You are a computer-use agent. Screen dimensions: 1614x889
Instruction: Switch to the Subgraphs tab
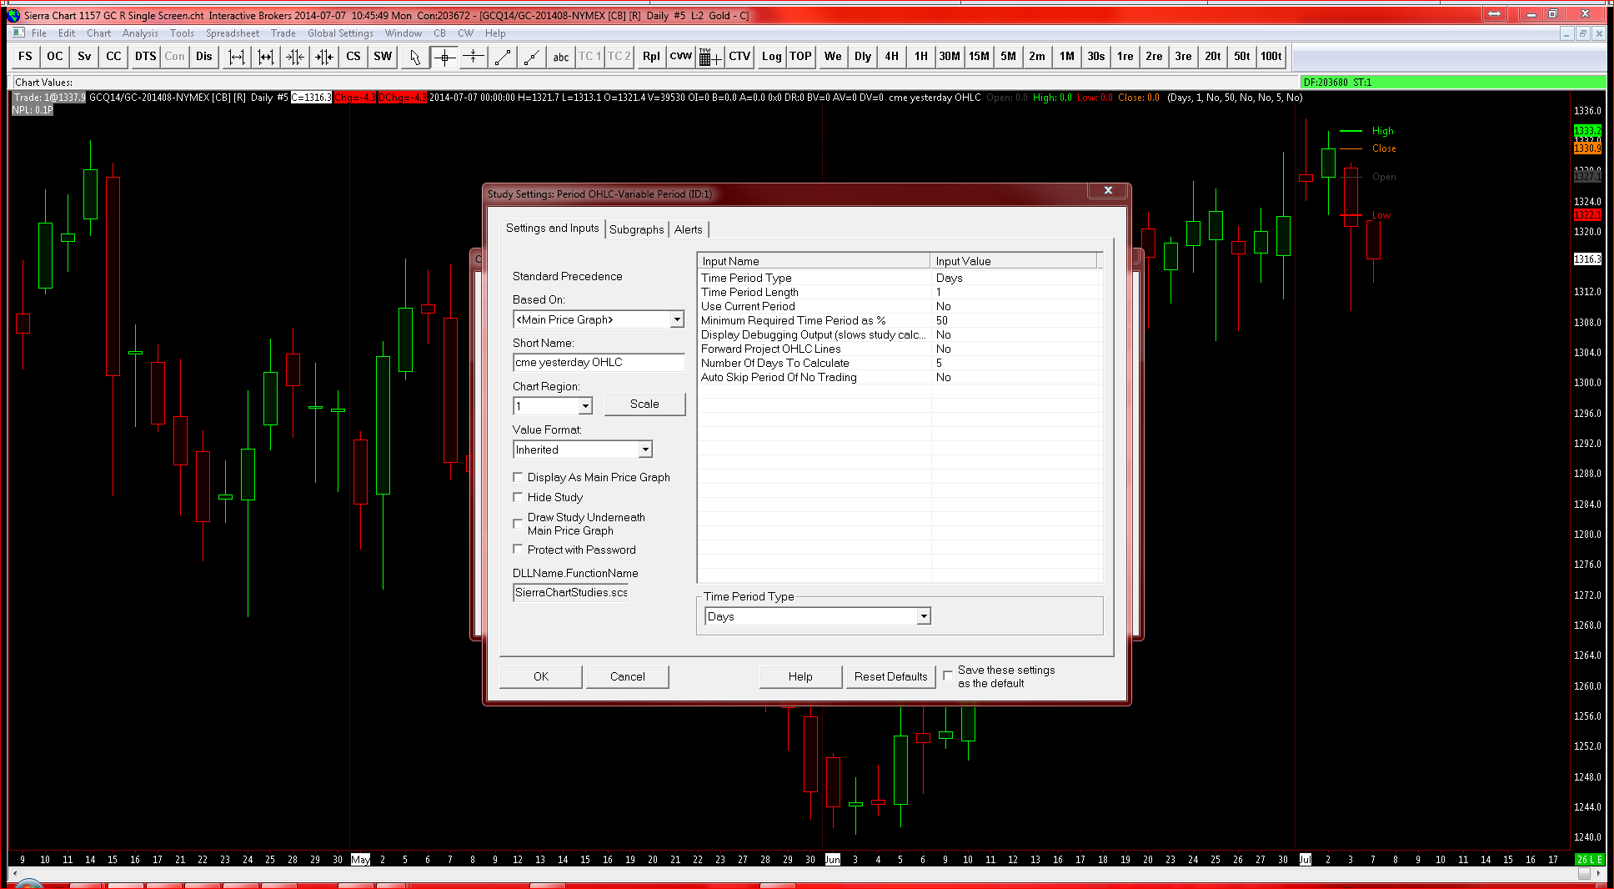(x=637, y=229)
